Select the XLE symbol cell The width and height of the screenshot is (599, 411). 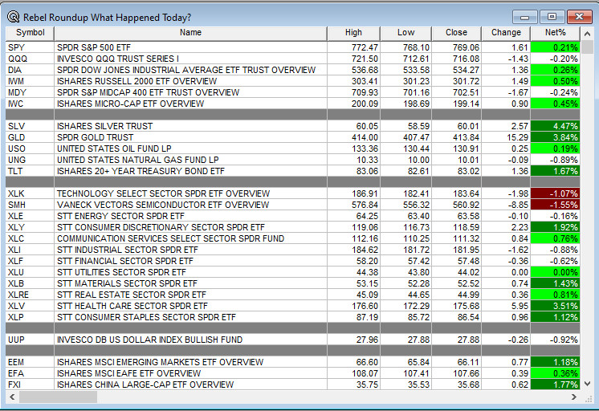(x=31, y=216)
